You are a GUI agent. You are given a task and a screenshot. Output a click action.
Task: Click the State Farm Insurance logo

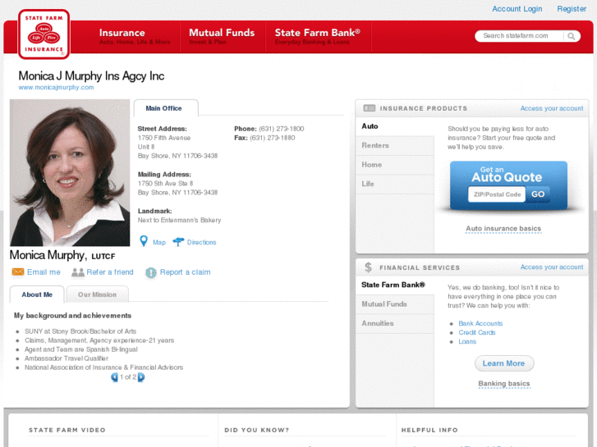click(44, 34)
